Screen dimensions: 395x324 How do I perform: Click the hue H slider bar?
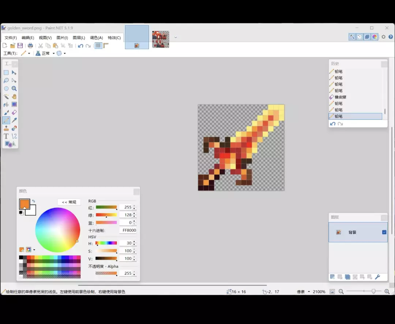point(106,243)
